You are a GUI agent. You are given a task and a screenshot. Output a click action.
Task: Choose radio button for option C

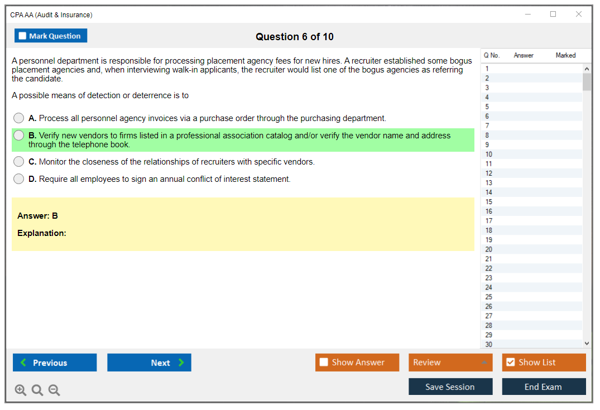point(19,162)
